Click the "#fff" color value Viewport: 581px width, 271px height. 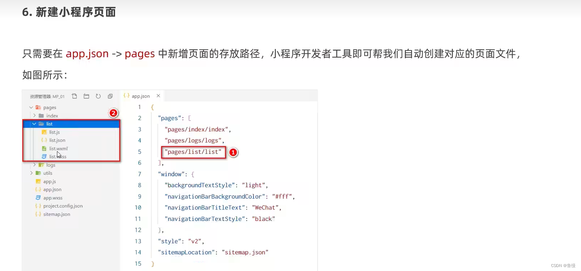click(282, 197)
